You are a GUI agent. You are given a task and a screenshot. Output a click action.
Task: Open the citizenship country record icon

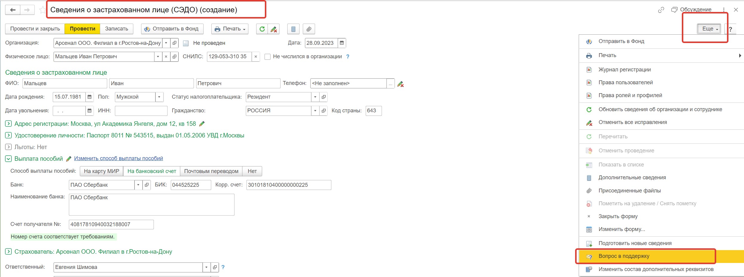tap(323, 111)
